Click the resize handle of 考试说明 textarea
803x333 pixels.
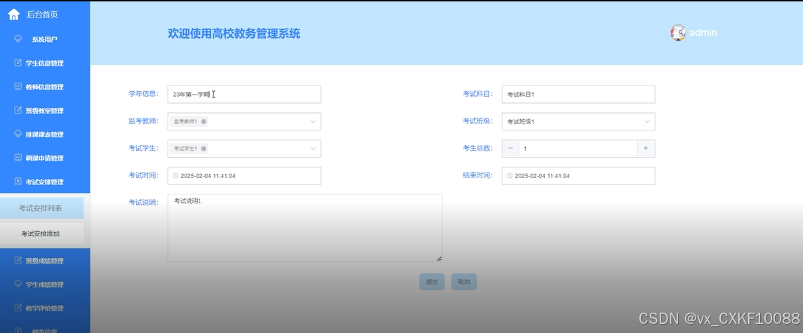tap(439, 259)
